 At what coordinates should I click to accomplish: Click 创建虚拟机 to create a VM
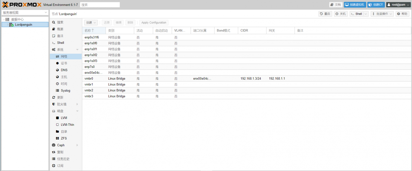click(355, 5)
